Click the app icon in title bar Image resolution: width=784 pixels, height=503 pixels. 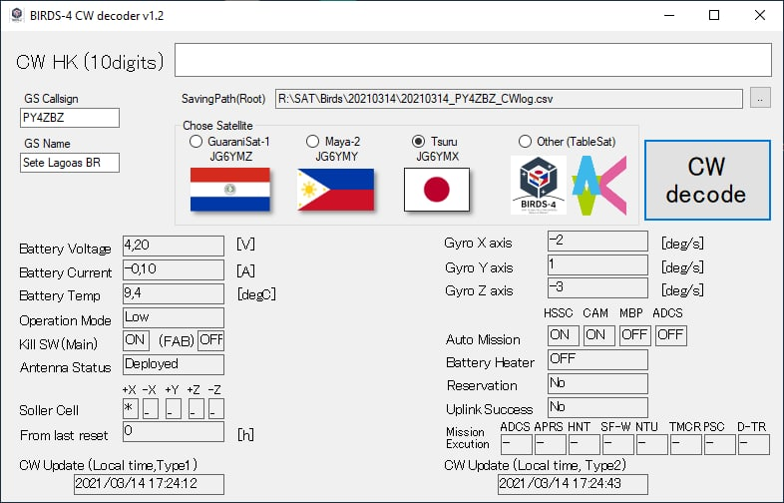tap(17, 15)
